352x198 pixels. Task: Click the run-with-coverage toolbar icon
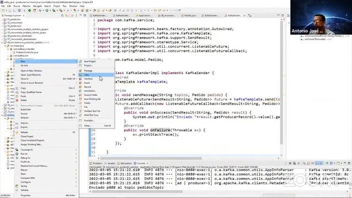coord(54,10)
